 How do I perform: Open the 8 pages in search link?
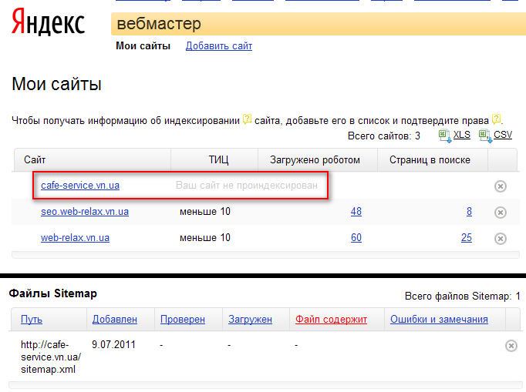[x=469, y=212]
